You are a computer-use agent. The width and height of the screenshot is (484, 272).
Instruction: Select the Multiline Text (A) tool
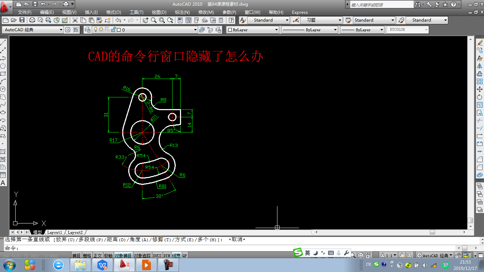coord(3,183)
